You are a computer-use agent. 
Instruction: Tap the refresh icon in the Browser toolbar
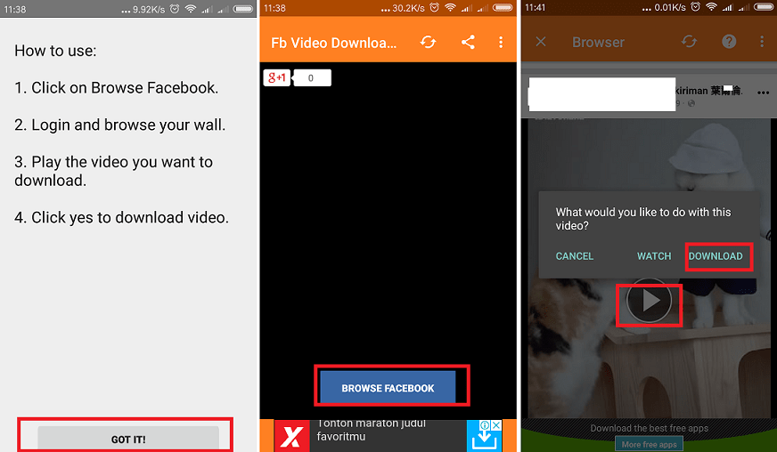pos(689,42)
